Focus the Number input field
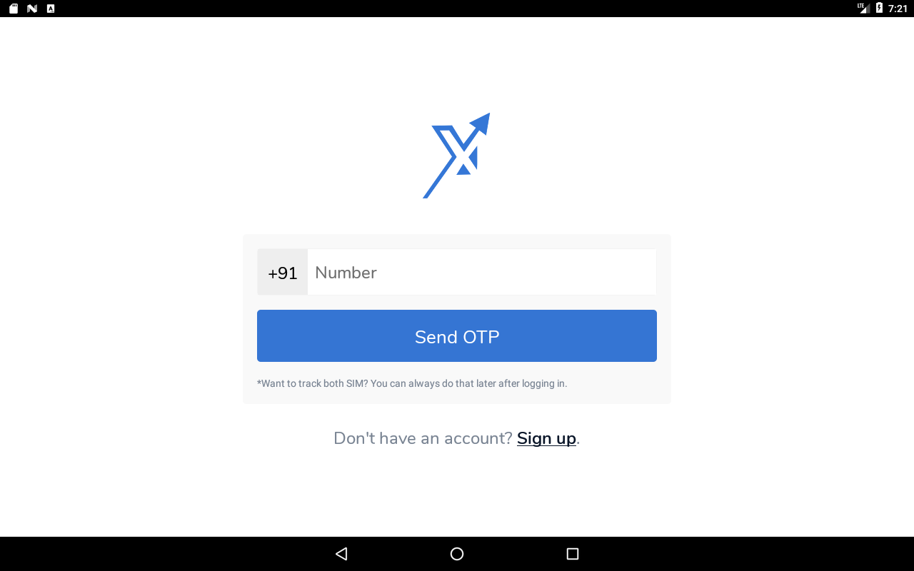 [482, 272]
